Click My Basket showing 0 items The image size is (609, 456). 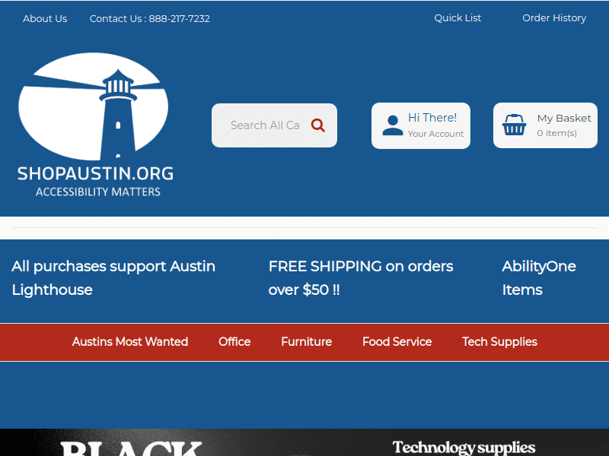pos(565,125)
